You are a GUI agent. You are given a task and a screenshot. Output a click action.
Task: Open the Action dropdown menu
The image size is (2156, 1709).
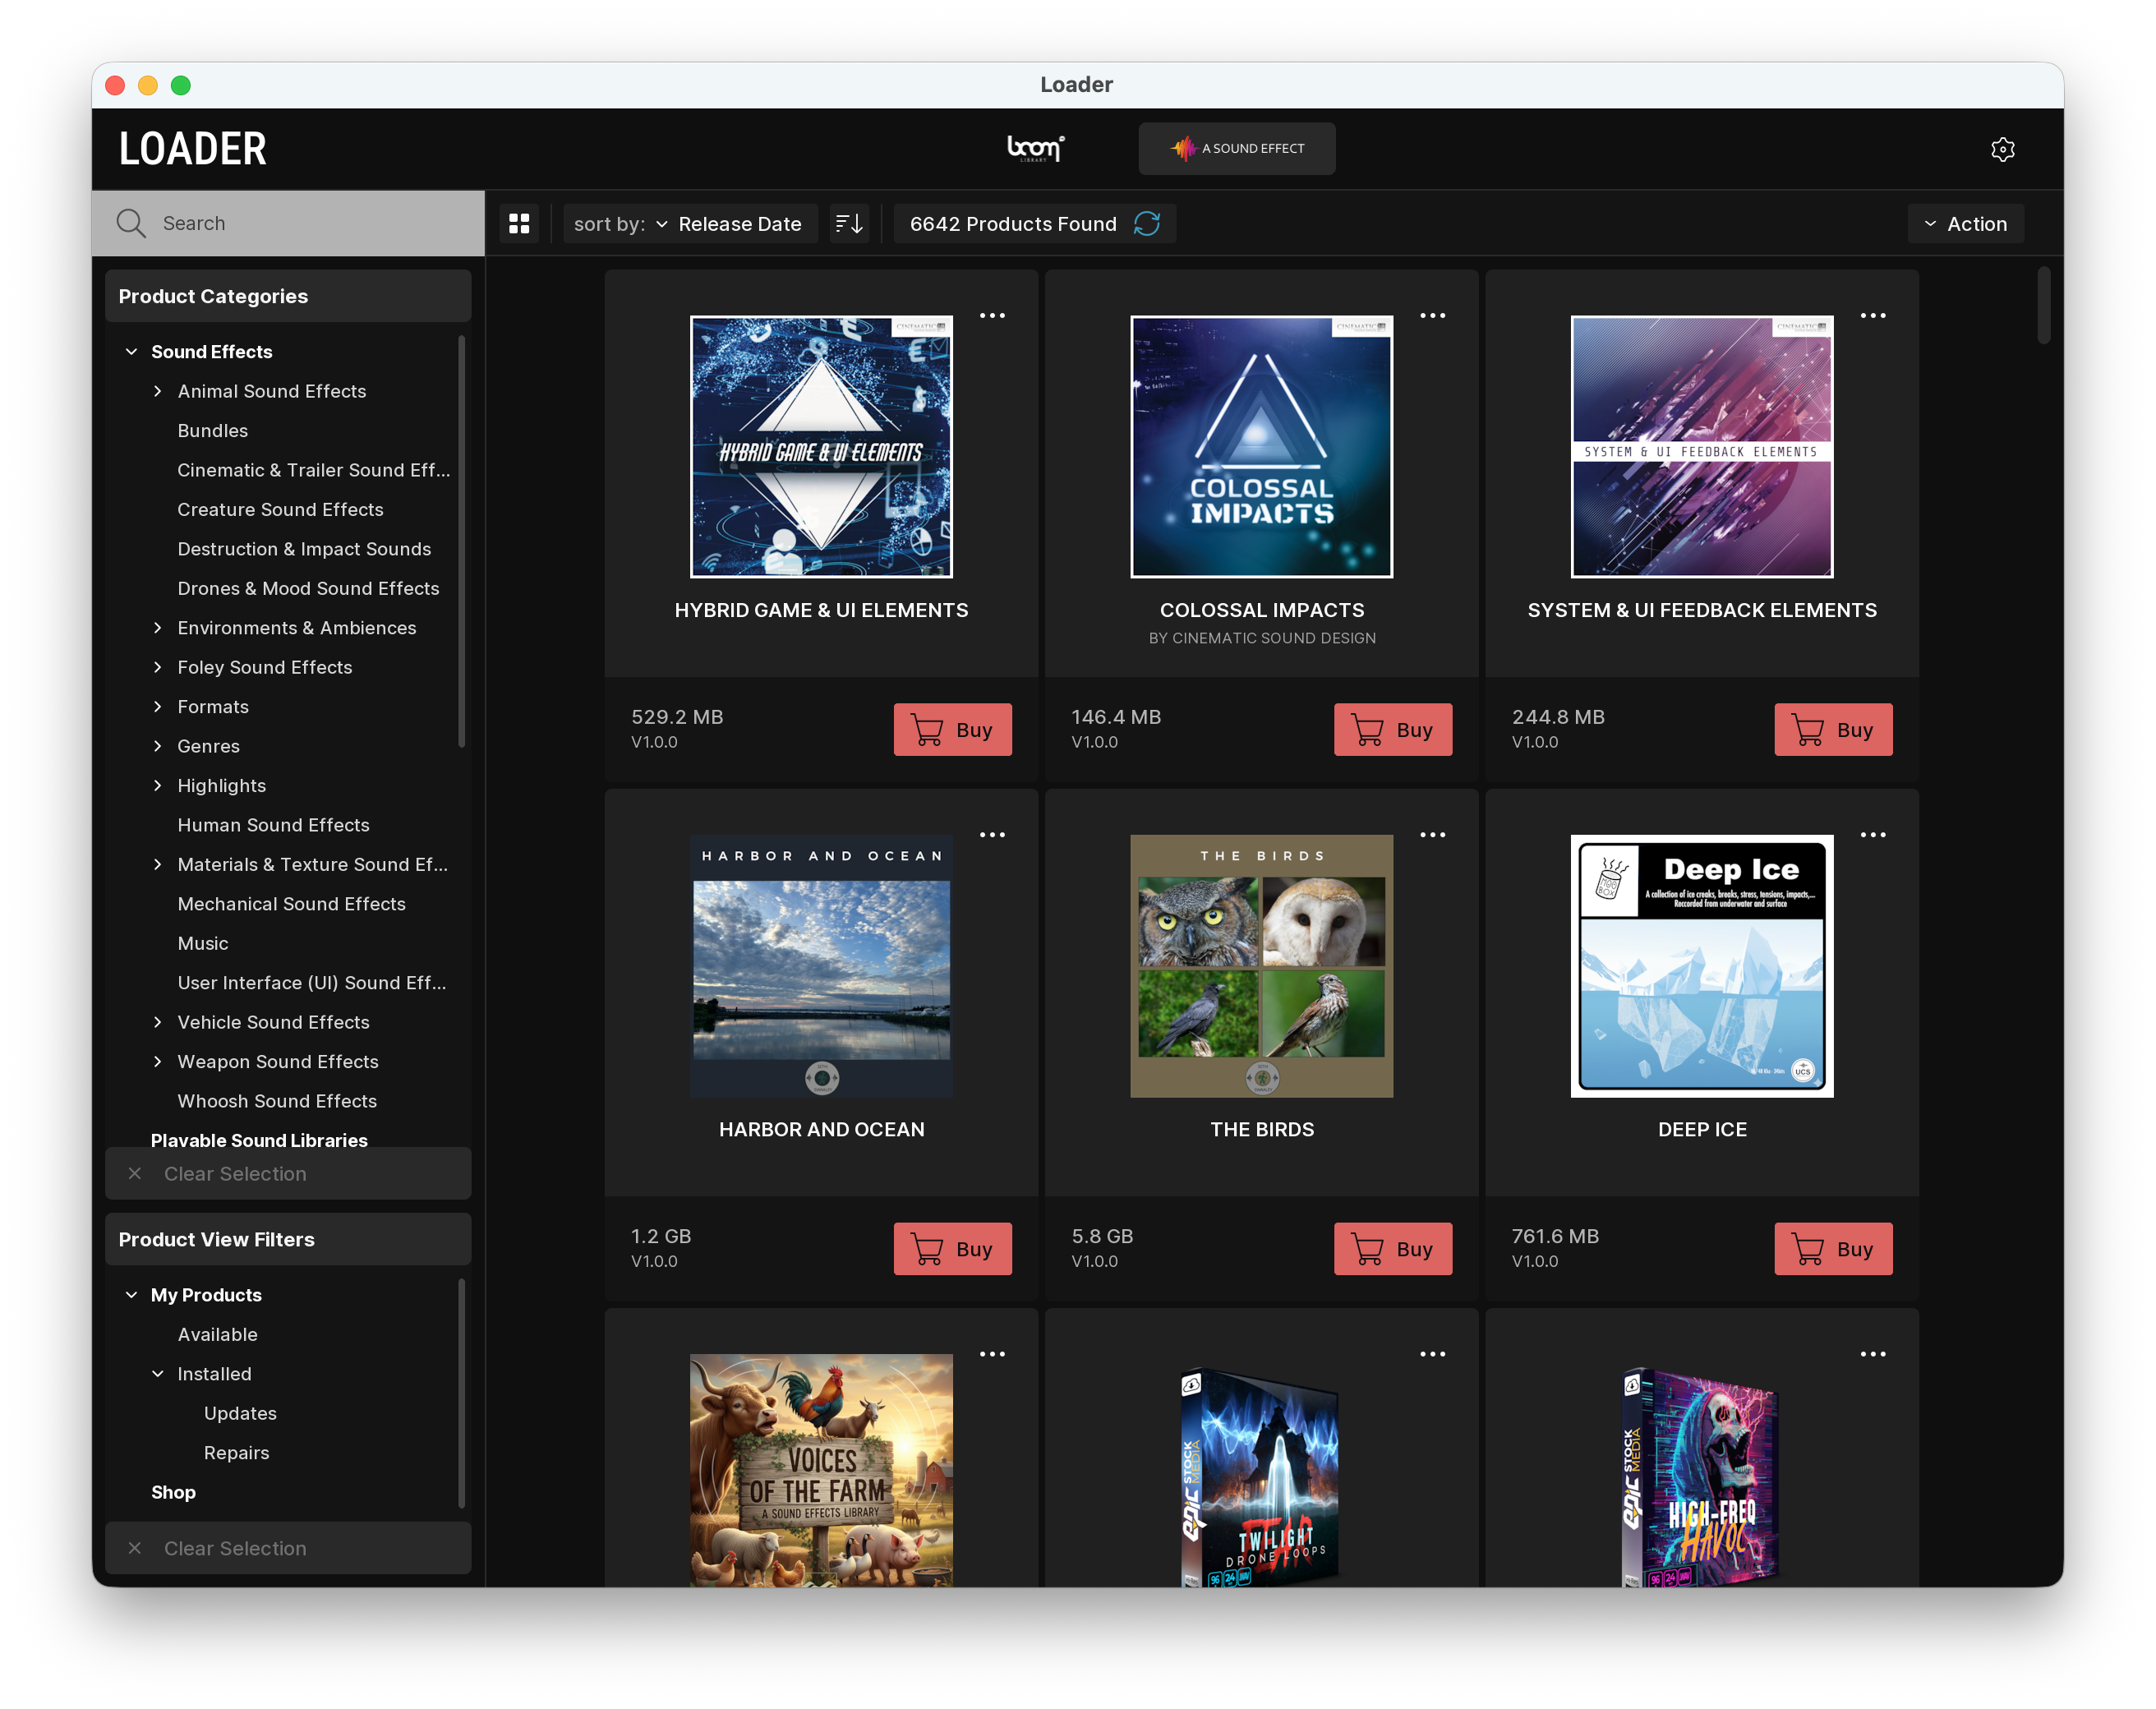(1965, 223)
